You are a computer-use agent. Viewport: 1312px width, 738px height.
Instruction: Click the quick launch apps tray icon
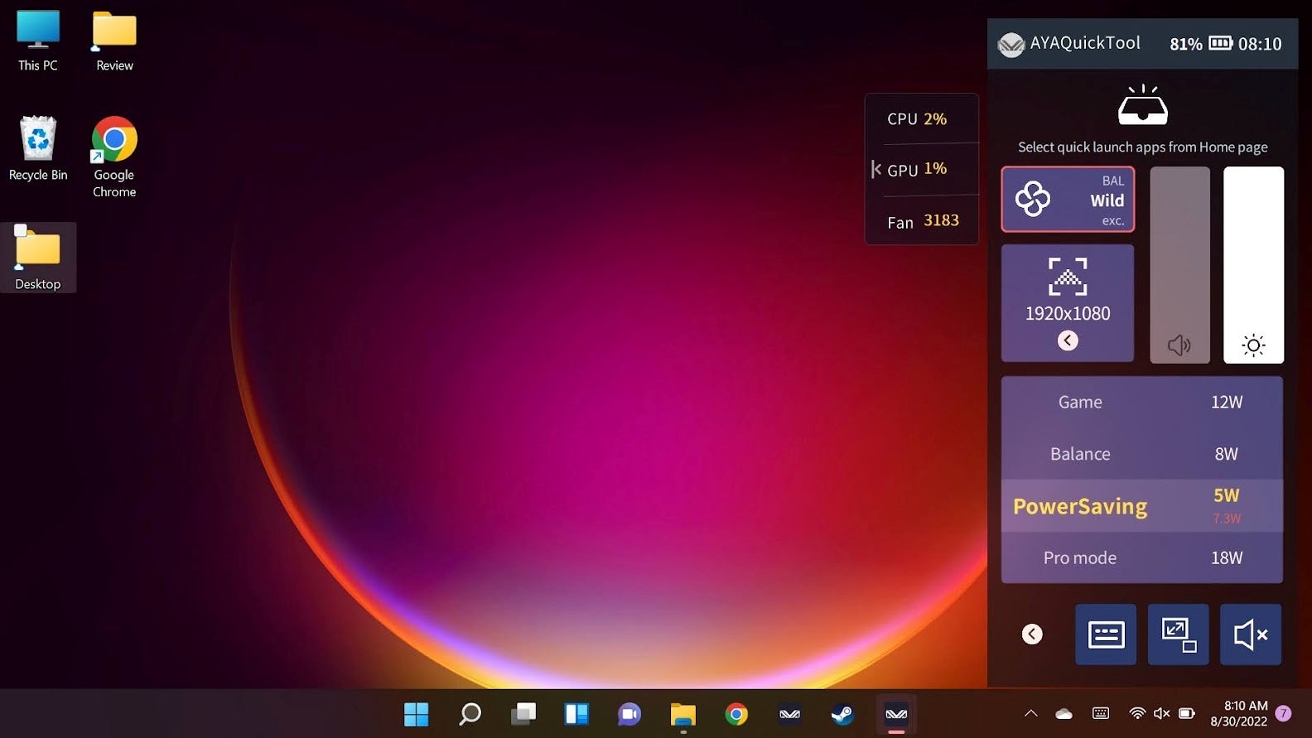click(x=1142, y=106)
